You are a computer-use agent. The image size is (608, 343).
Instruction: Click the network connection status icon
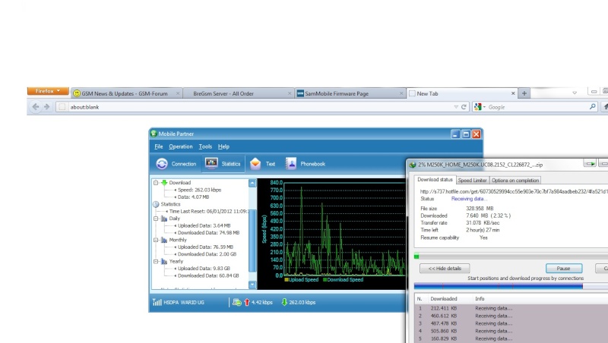[x=236, y=302]
